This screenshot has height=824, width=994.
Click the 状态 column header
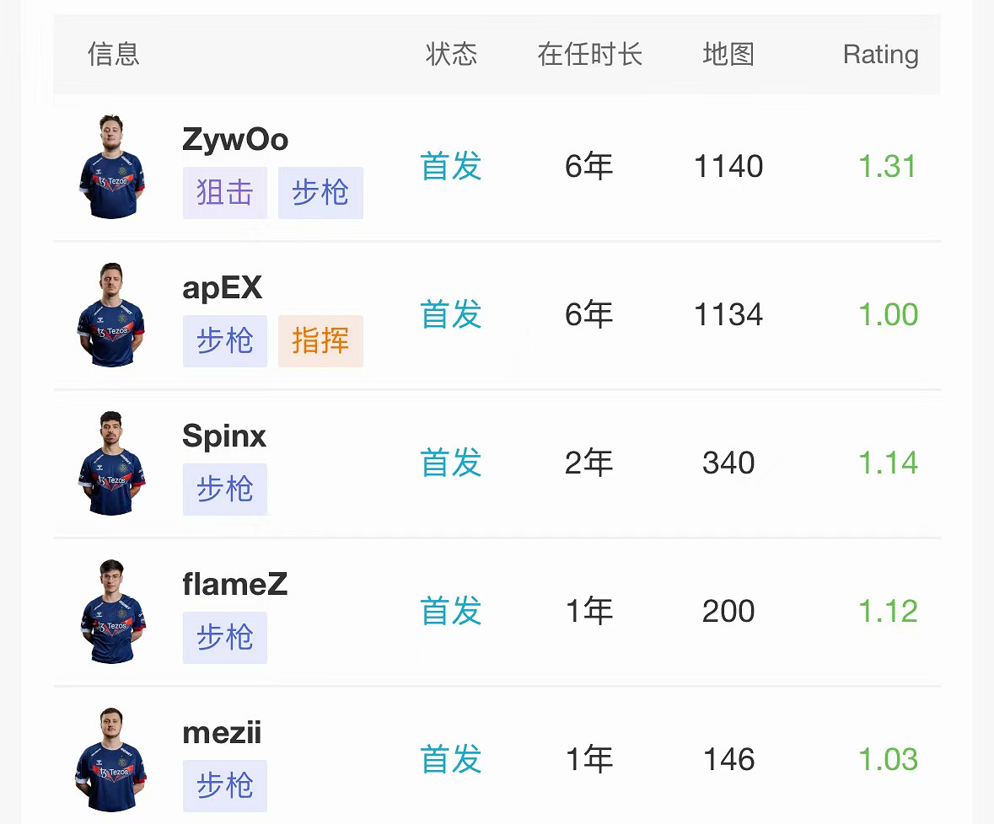click(x=452, y=55)
